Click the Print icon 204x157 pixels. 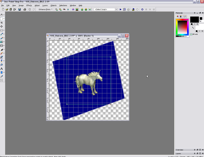pos(25,9)
